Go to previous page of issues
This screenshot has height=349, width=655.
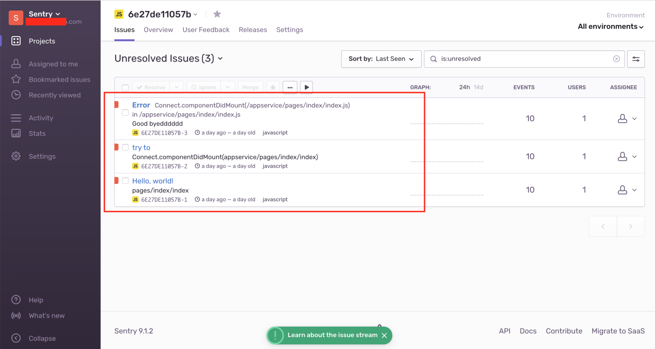603,226
